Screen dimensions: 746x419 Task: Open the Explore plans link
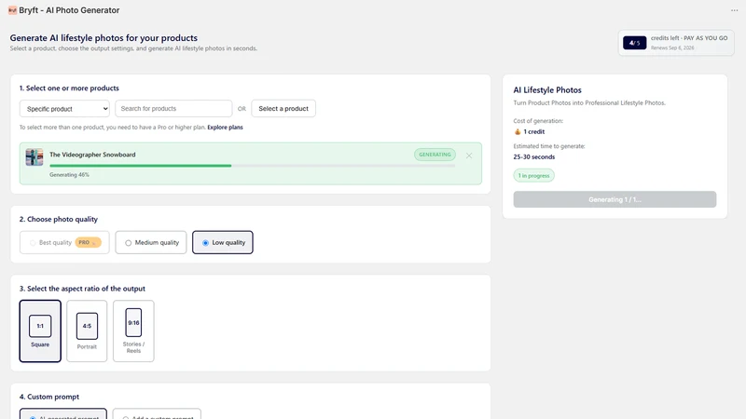point(225,128)
